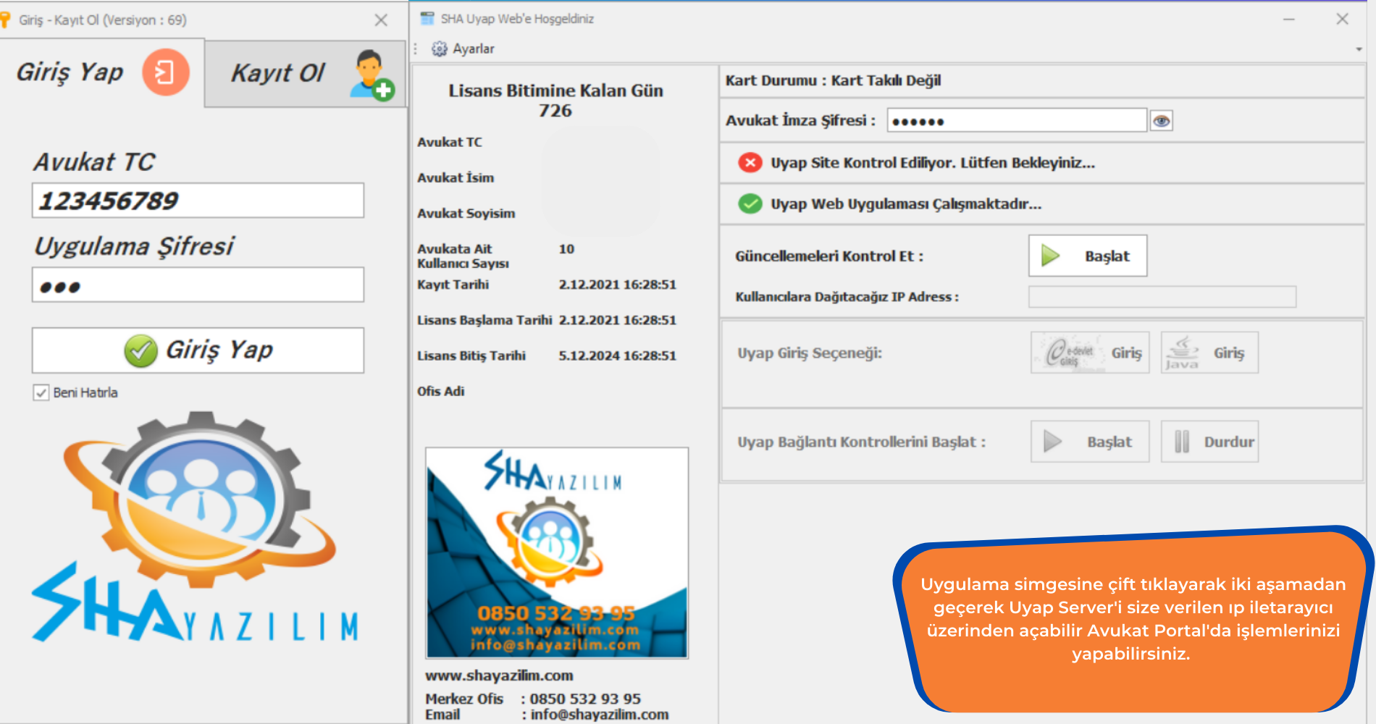Click the Durdur pause button
1376x724 pixels.
(x=1209, y=442)
